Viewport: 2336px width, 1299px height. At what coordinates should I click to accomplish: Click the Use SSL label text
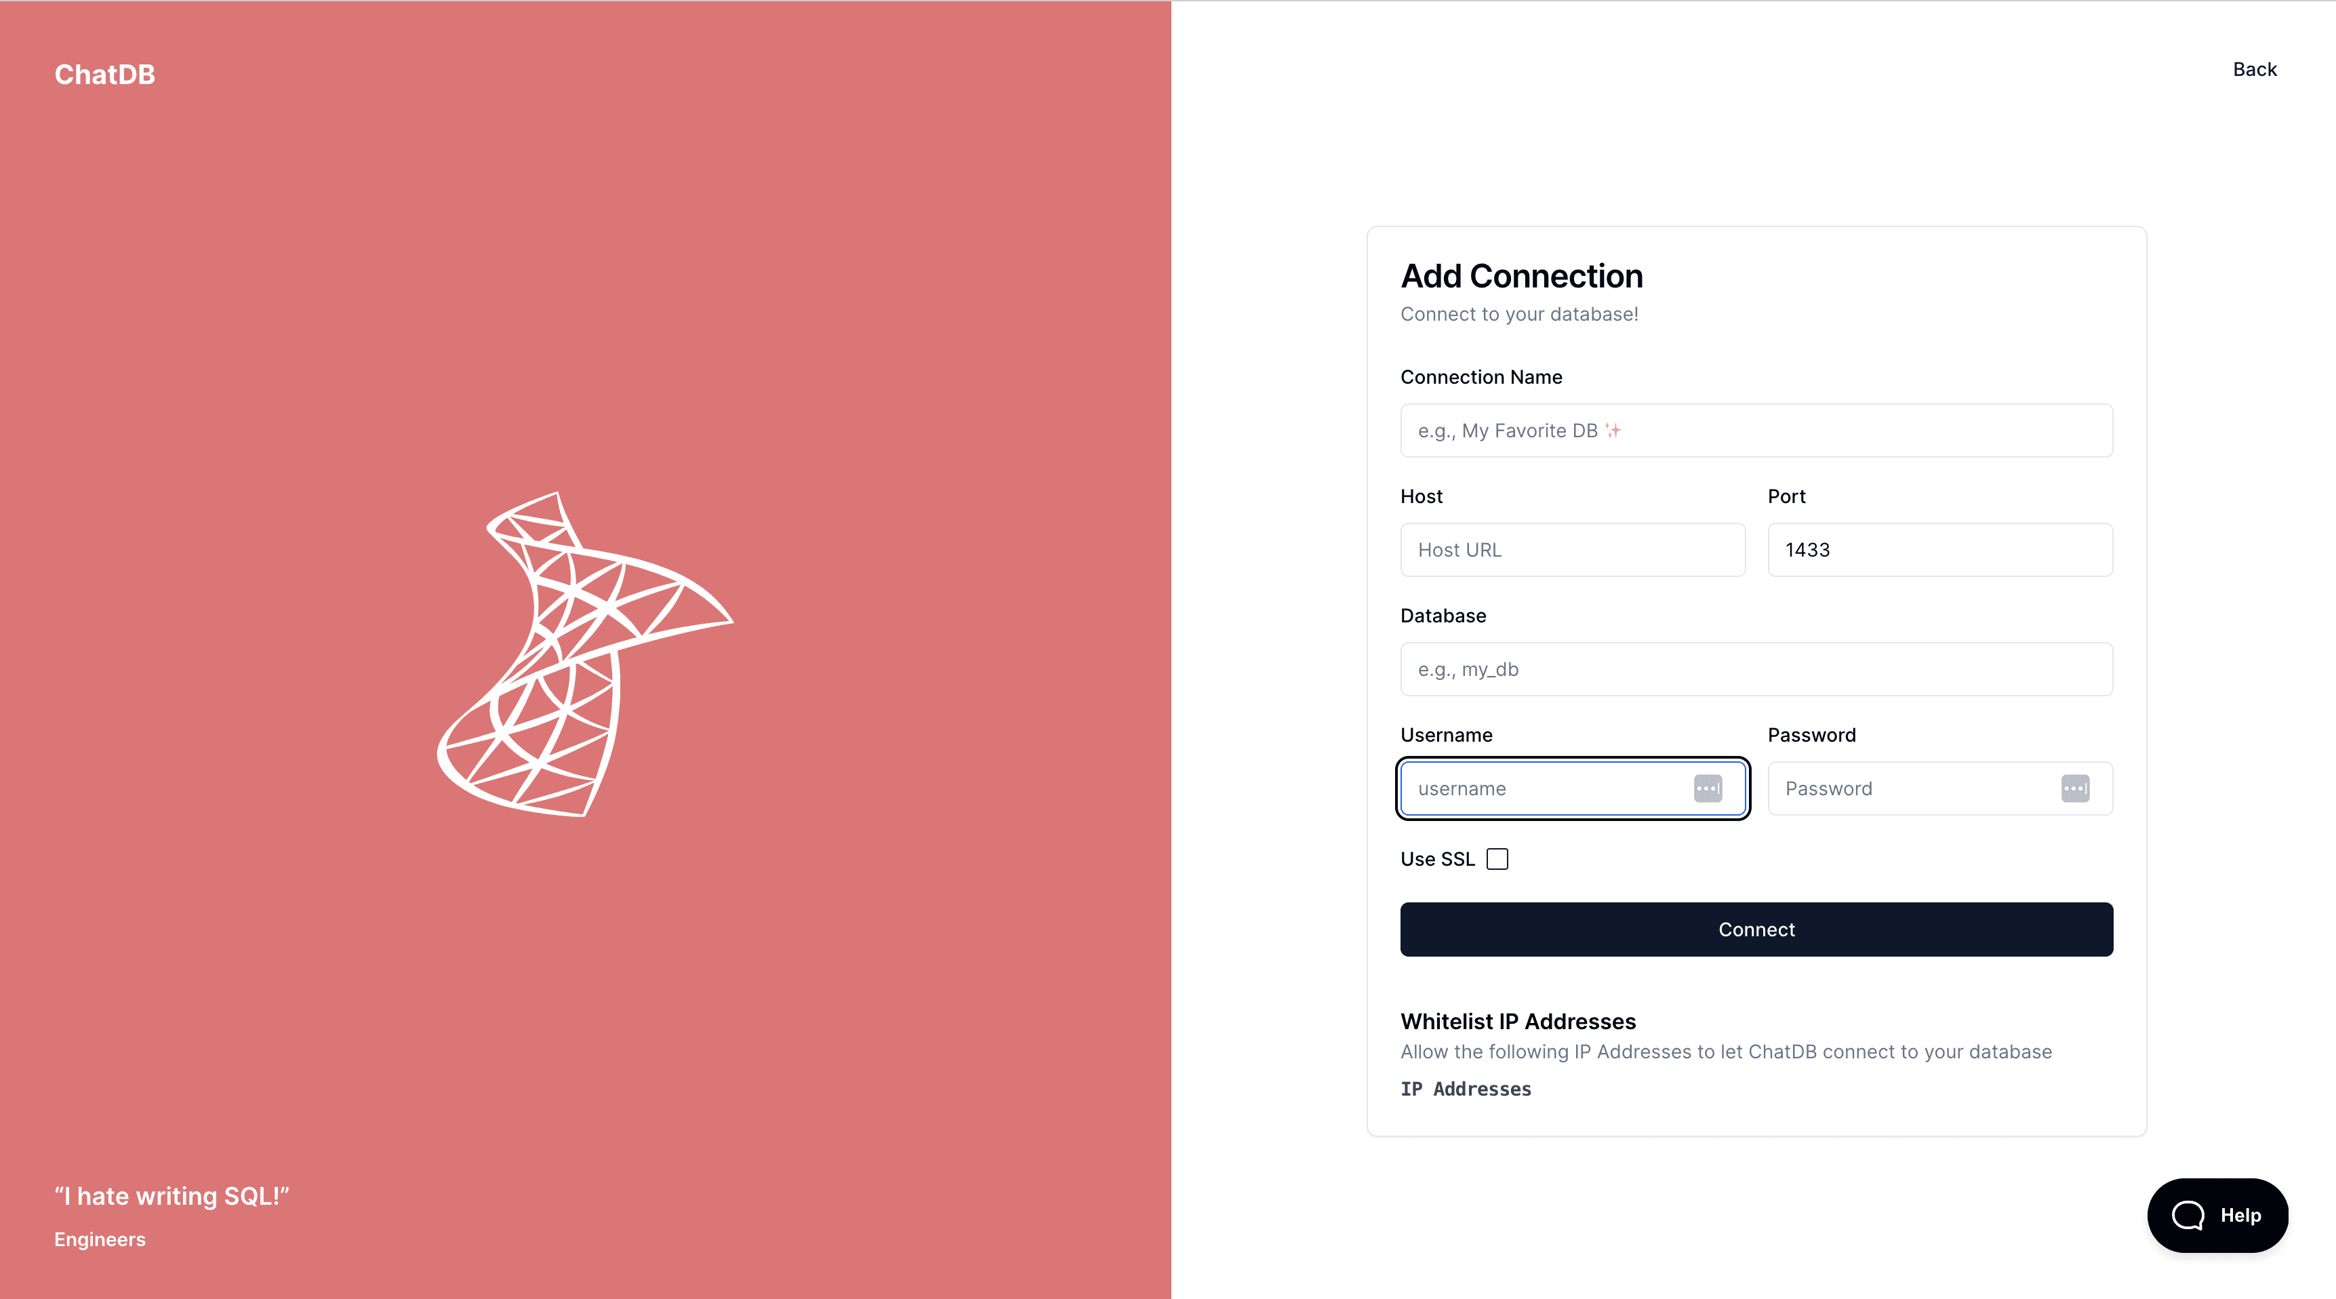point(1437,859)
